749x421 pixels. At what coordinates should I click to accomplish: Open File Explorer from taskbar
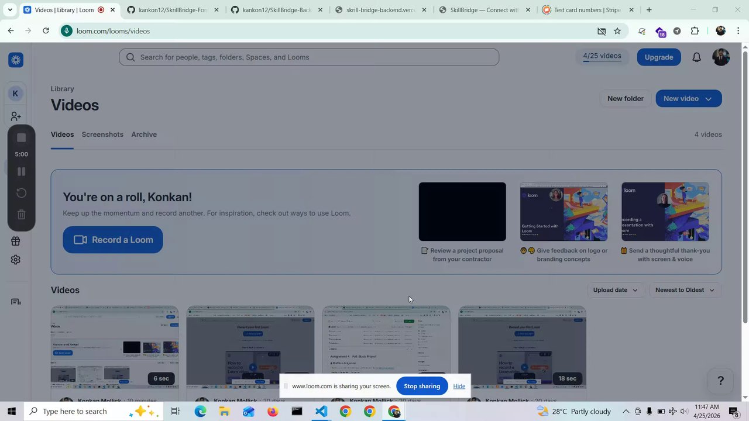(x=224, y=412)
